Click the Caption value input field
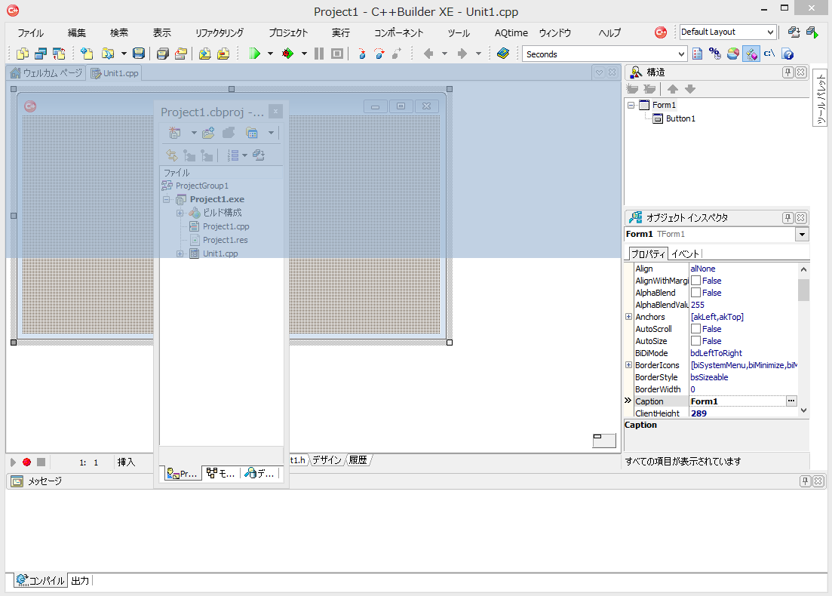Viewport: 832px width, 596px height. 735,401
